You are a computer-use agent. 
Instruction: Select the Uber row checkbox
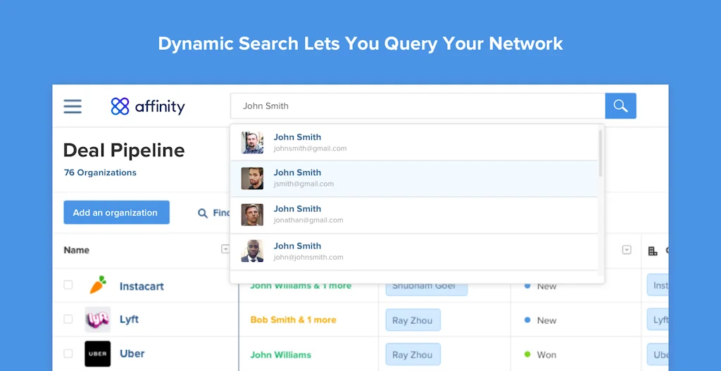tap(68, 353)
